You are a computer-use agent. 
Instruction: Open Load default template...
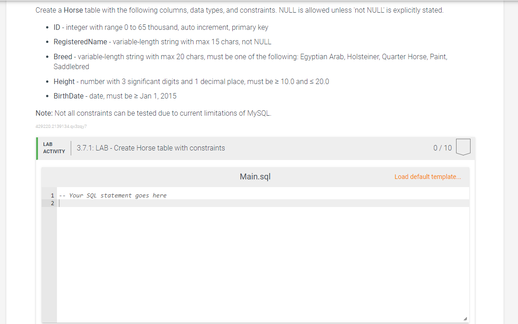[428, 177]
